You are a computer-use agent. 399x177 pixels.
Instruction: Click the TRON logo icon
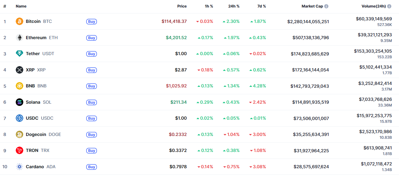pyautogui.click(x=20, y=150)
